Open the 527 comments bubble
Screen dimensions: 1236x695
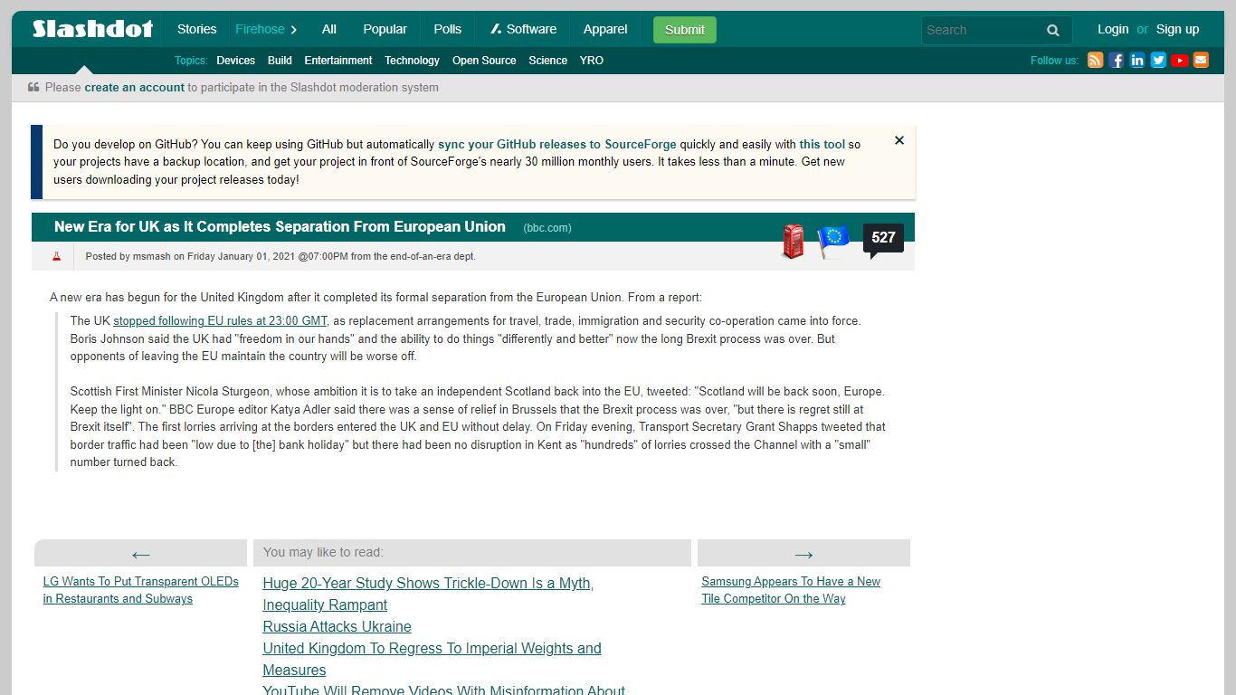883,239
